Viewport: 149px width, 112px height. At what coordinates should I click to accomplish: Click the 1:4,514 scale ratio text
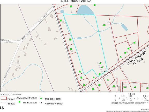click(x=131, y=94)
